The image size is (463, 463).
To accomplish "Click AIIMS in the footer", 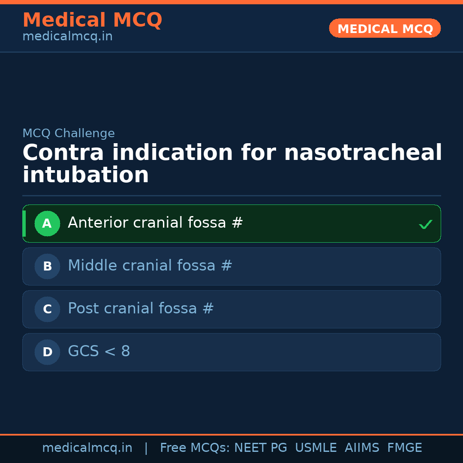I will pyautogui.click(x=362, y=448).
